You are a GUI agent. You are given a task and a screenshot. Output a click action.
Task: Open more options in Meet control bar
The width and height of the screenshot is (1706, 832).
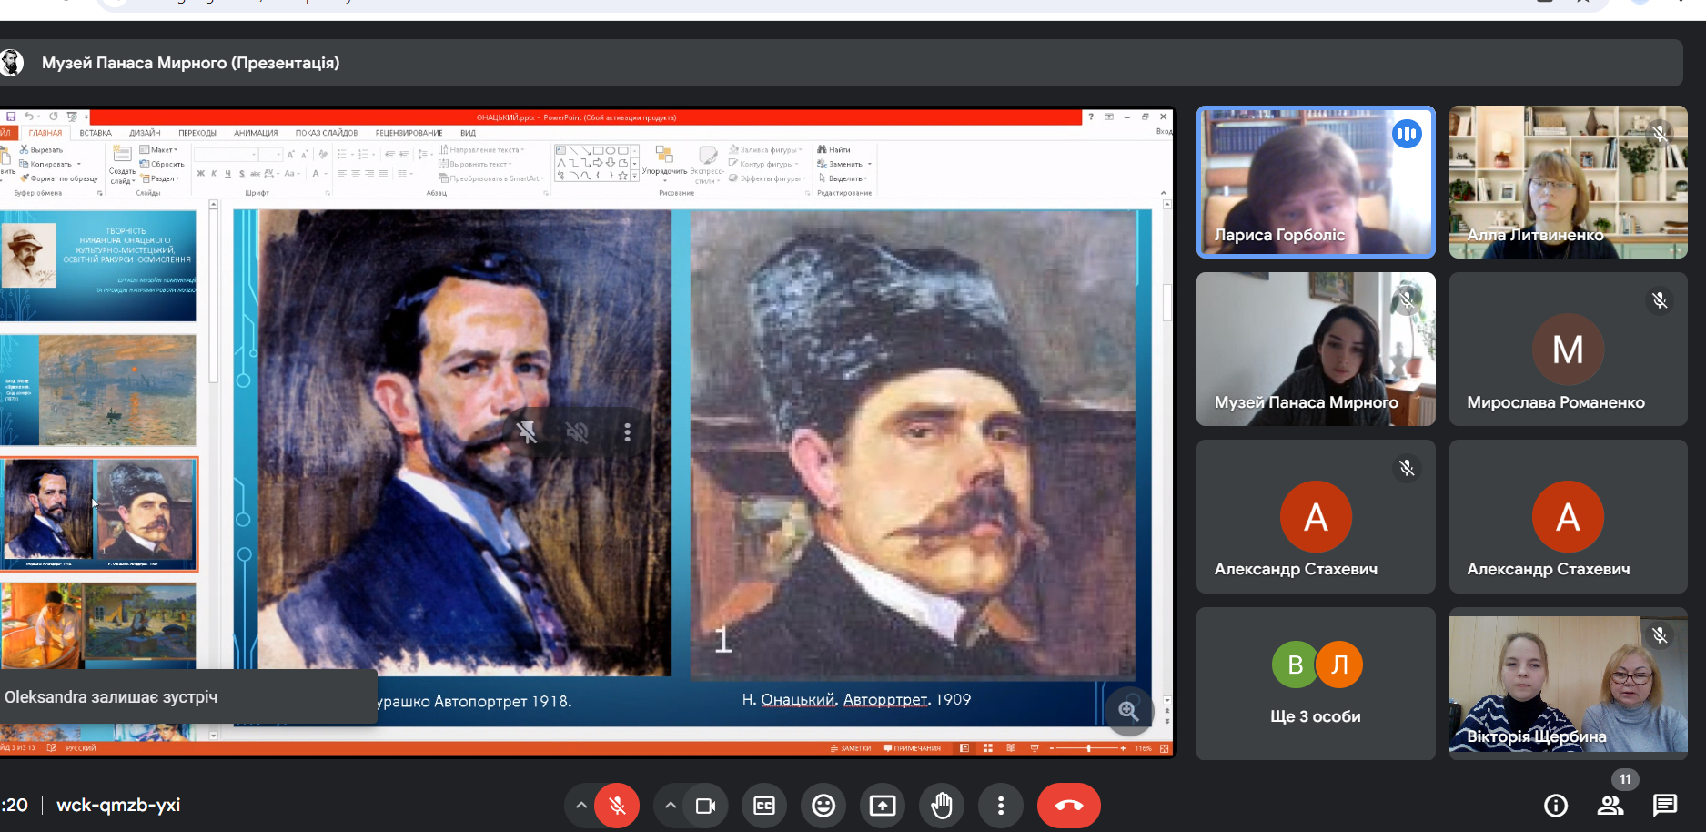click(x=1001, y=806)
